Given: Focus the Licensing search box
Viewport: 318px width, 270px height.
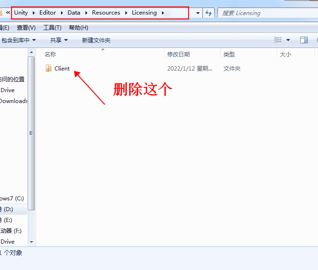Looking at the screenshot, I should coord(268,13).
